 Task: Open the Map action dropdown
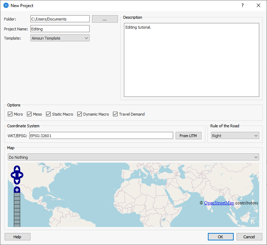click(133, 157)
